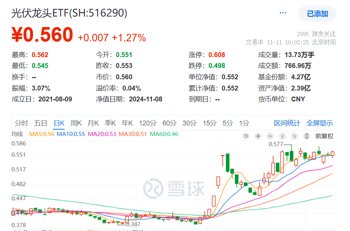Click the 净值日期 date 2024-11-08
Screen dimensions: 350x231
pos(145,99)
